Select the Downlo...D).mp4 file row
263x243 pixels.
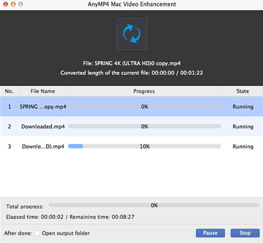tap(43, 147)
